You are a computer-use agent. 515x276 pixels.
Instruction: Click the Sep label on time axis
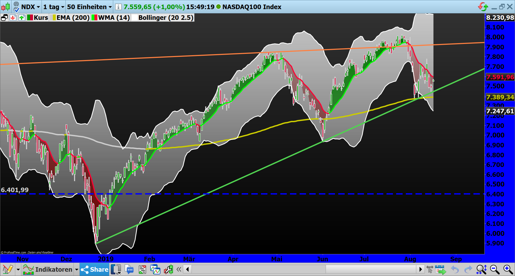[456, 259]
